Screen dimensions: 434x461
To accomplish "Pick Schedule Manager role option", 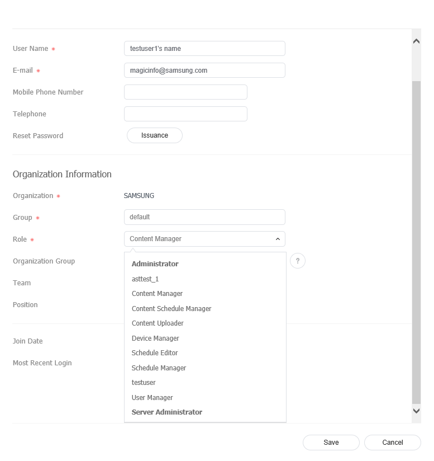I will [x=159, y=368].
